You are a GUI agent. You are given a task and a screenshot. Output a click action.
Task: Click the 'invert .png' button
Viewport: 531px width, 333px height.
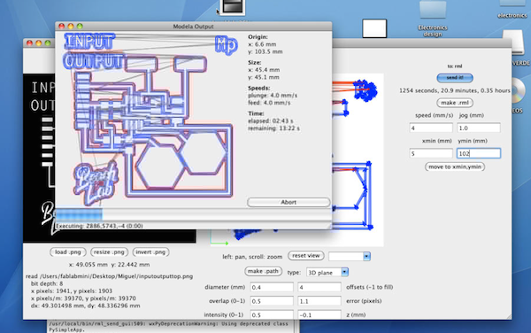(150, 252)
